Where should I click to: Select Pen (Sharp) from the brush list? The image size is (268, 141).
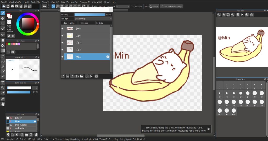tap(21, 125)
